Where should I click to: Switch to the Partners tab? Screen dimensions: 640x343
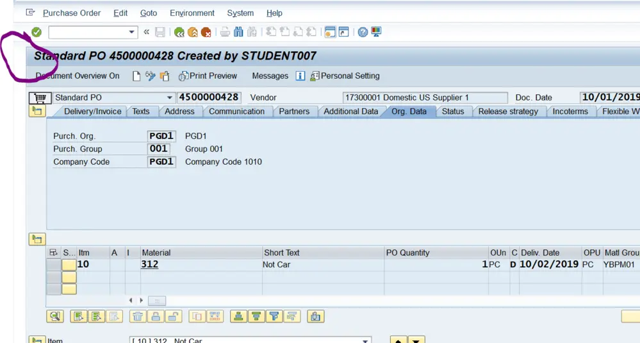click(x=294, y=112)
